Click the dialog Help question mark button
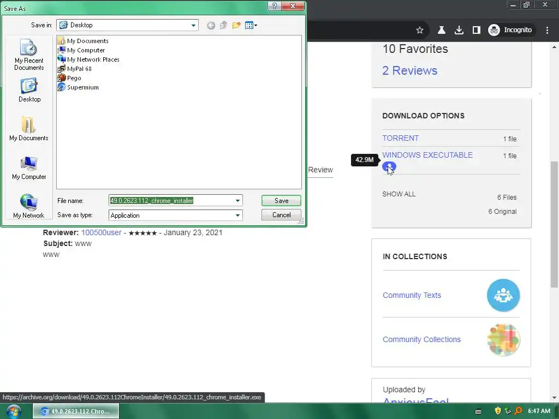The image size is (559, 419). coord(274,6)
